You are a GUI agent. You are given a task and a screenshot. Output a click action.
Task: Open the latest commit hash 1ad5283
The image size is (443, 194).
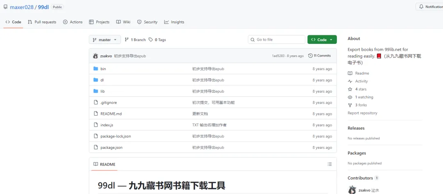(279, 56)
